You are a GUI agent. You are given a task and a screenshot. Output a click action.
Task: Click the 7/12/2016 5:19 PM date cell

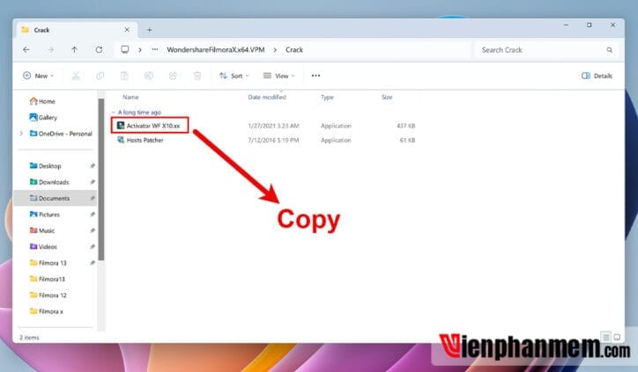(x=273, y=140)
